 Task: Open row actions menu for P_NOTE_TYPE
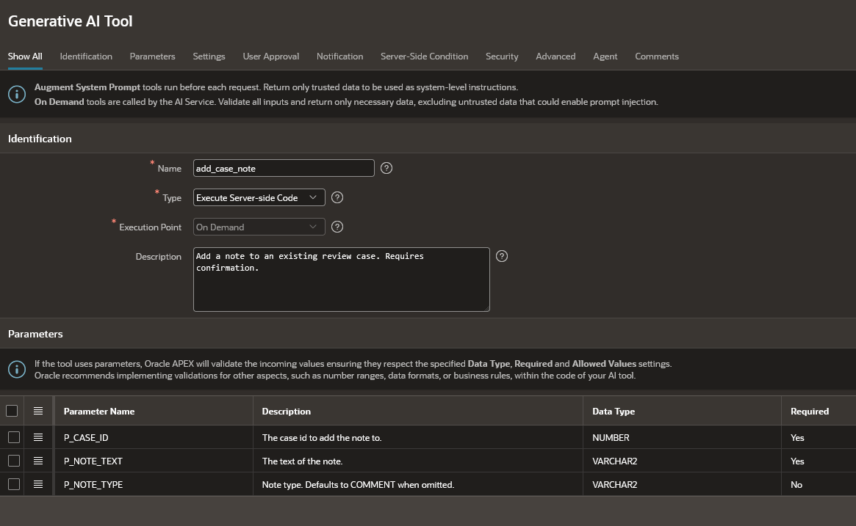pos(38,484)
